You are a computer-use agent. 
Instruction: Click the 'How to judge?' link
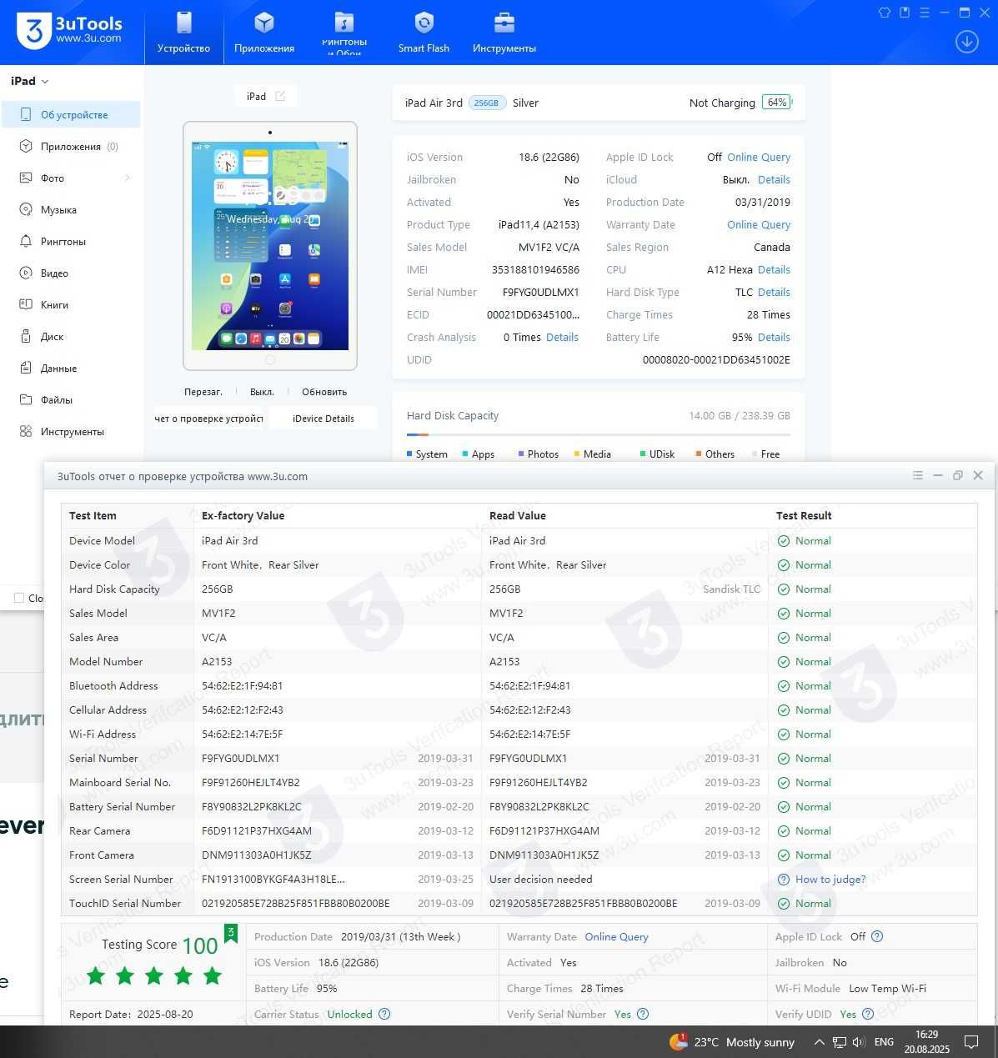click(x=830, y=879)
